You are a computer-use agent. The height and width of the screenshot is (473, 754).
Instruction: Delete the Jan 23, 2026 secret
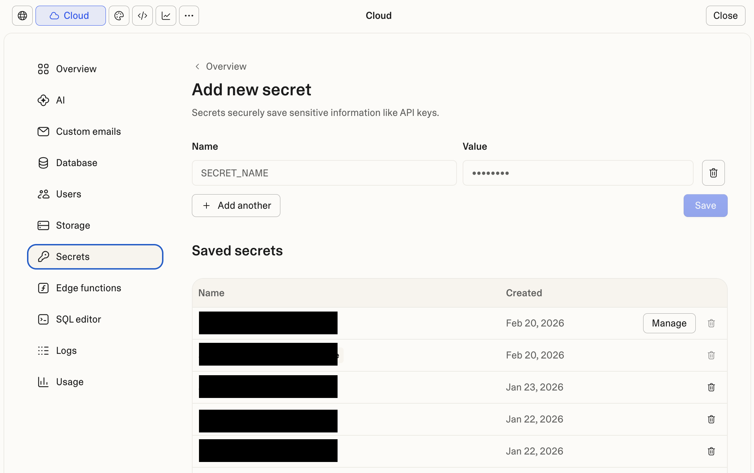click(x=711, y=387)
